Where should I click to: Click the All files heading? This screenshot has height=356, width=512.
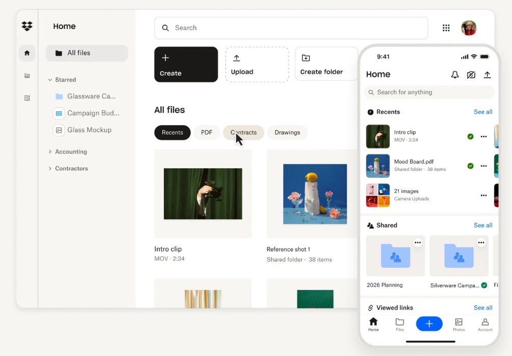[x=170, y=110]
